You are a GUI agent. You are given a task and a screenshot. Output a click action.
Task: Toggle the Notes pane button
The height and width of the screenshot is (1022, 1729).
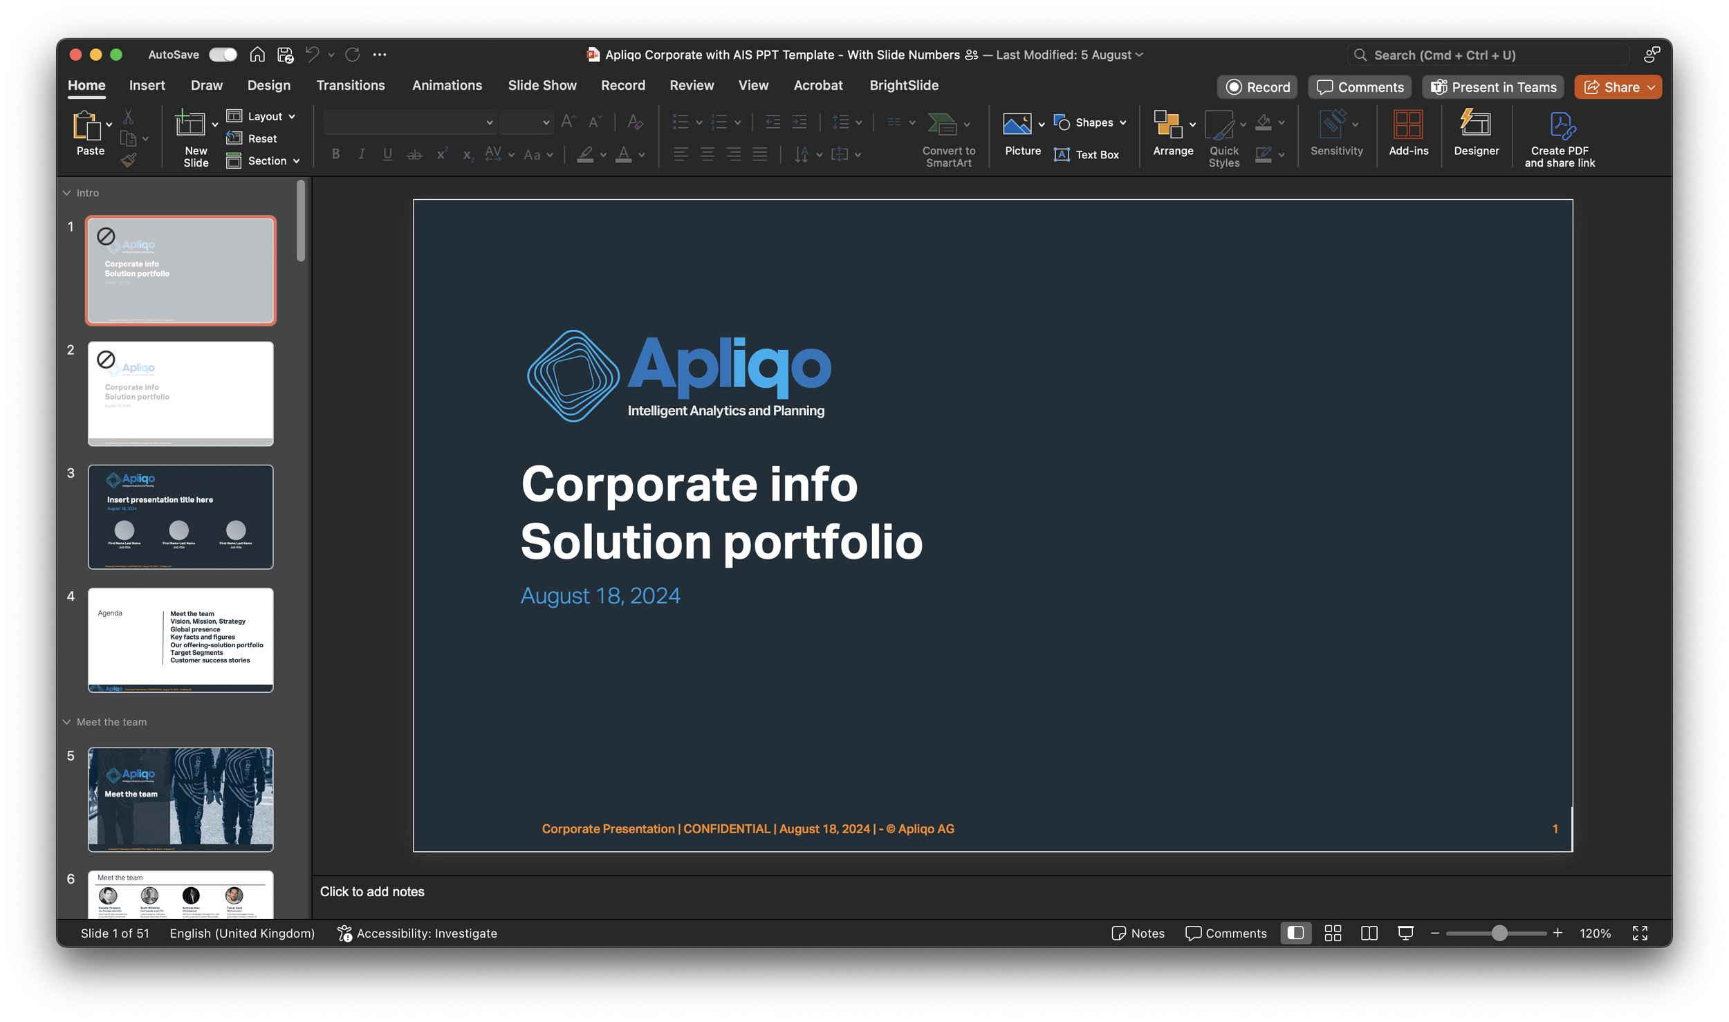point(1138,933)
